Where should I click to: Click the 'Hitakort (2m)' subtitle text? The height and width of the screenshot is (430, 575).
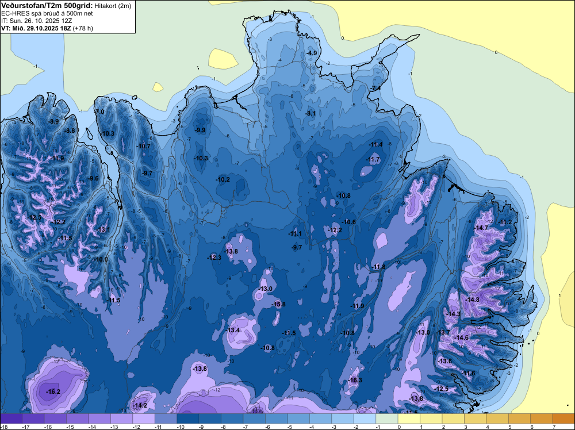click(x=112, y=6)
